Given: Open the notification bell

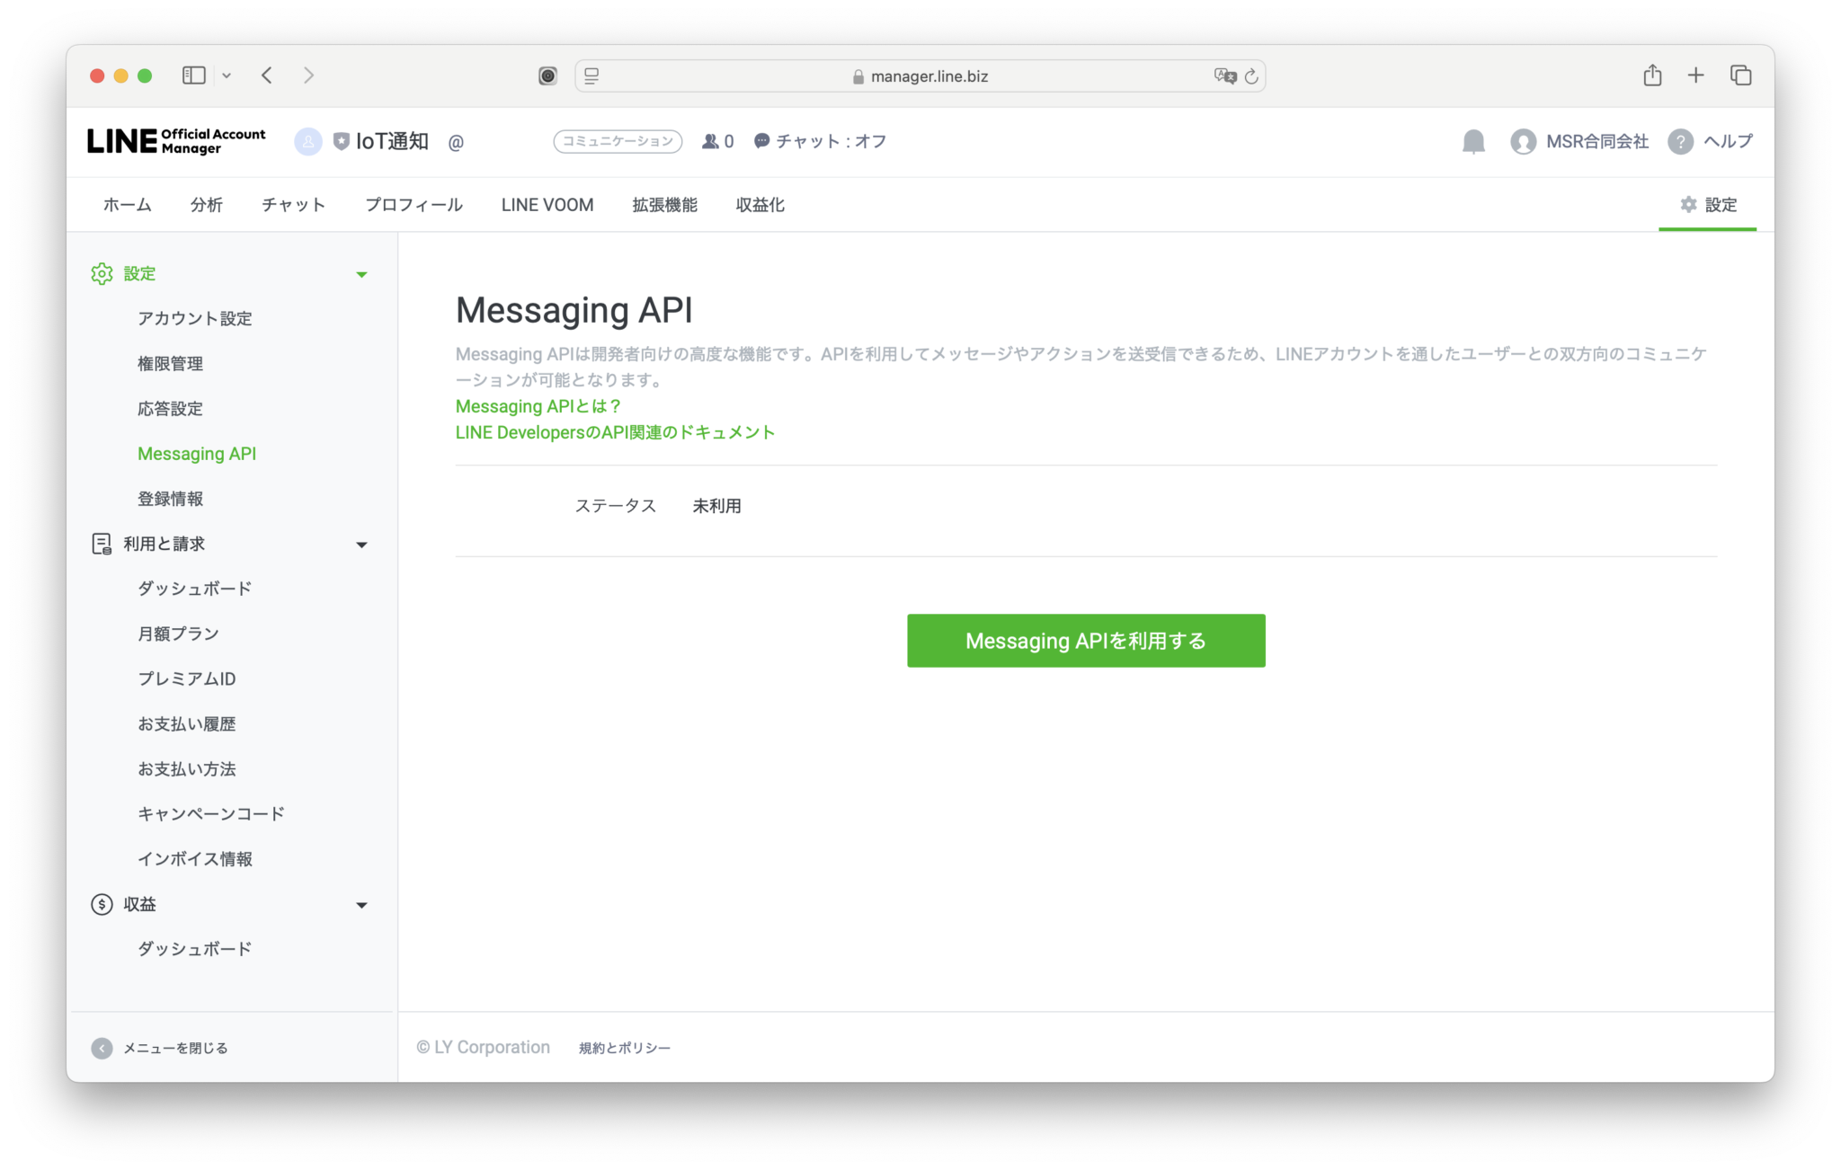Looking at the screenshot, I should point(1473,141).
